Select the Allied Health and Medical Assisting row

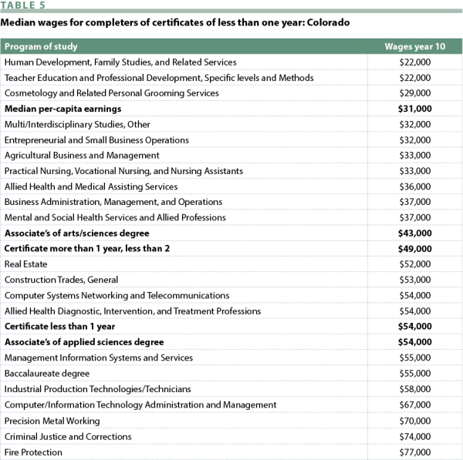[x=91, y=186]
